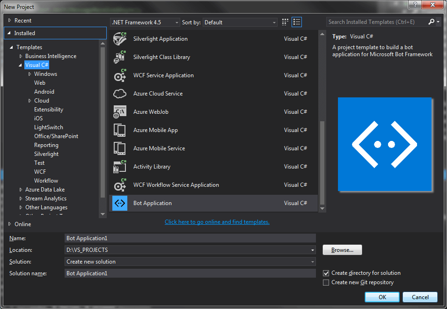Open search options dropdown arrow
Viewport: 447px width, 309px height.
point(438,22)
